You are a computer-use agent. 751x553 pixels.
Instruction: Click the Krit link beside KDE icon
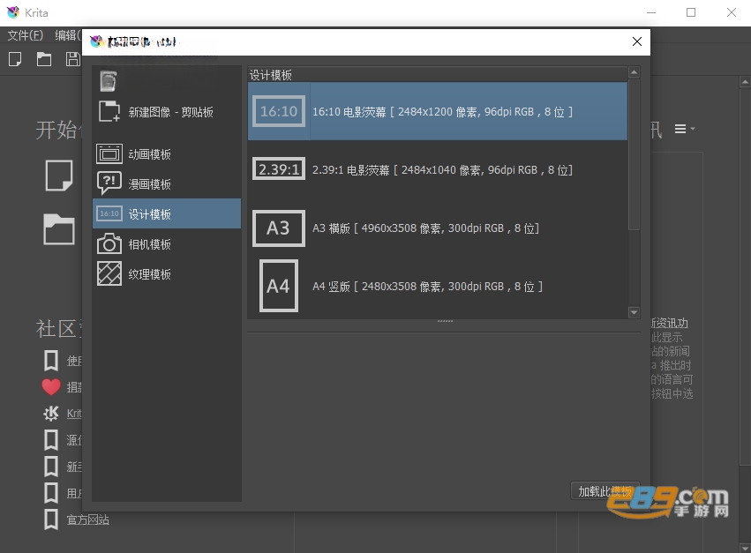coord(74,413)
